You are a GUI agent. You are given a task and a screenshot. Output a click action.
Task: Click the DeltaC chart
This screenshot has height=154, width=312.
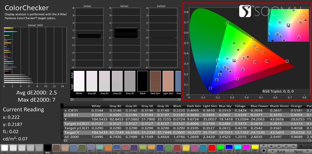126,38
